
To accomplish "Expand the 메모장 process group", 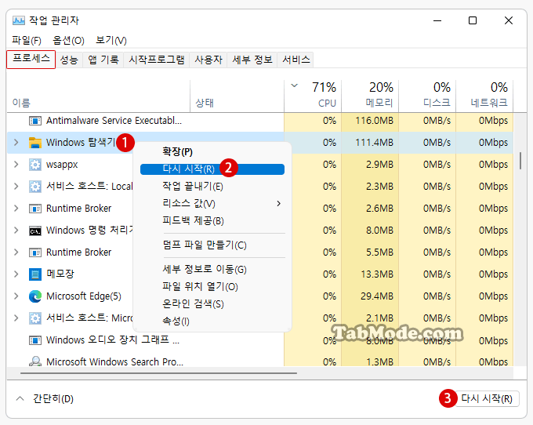I will point(16,274).
